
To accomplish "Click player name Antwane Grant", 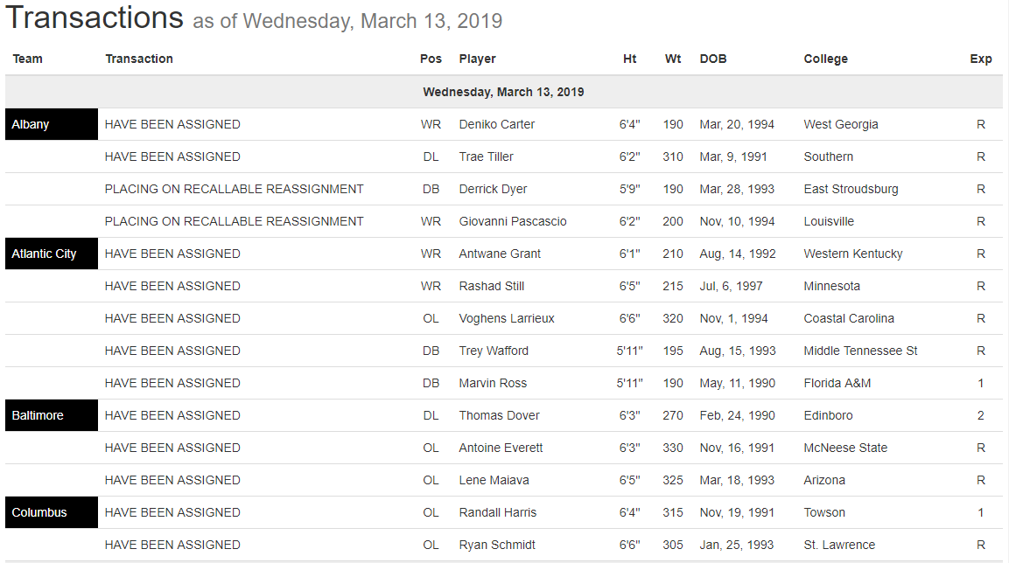I will (500, 254).
